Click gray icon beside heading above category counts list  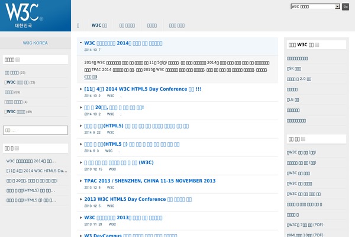[x=17, y=60]
